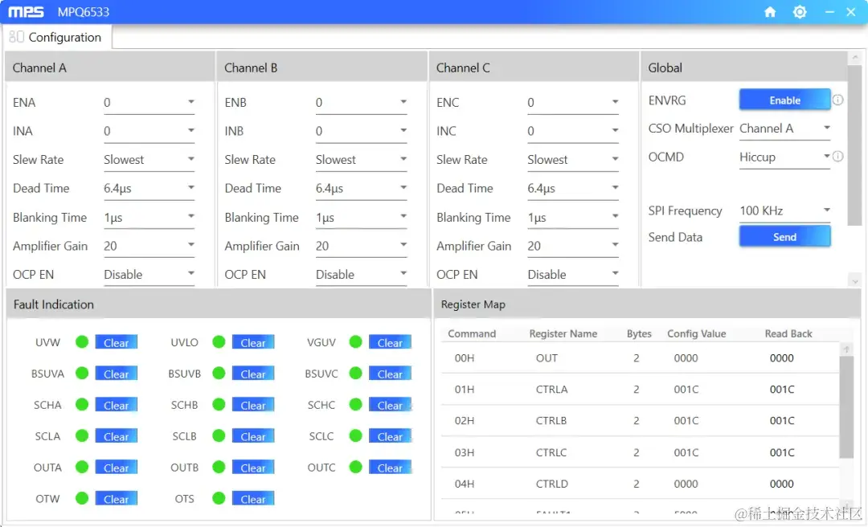The width and height of the screenshot is (868, 527).
Task: Click UVLO green status indicator
Action: [219, 342]
